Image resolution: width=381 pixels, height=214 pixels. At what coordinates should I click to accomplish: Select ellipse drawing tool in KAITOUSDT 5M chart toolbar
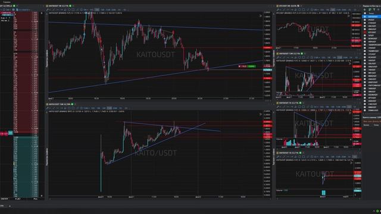point(70,10)
